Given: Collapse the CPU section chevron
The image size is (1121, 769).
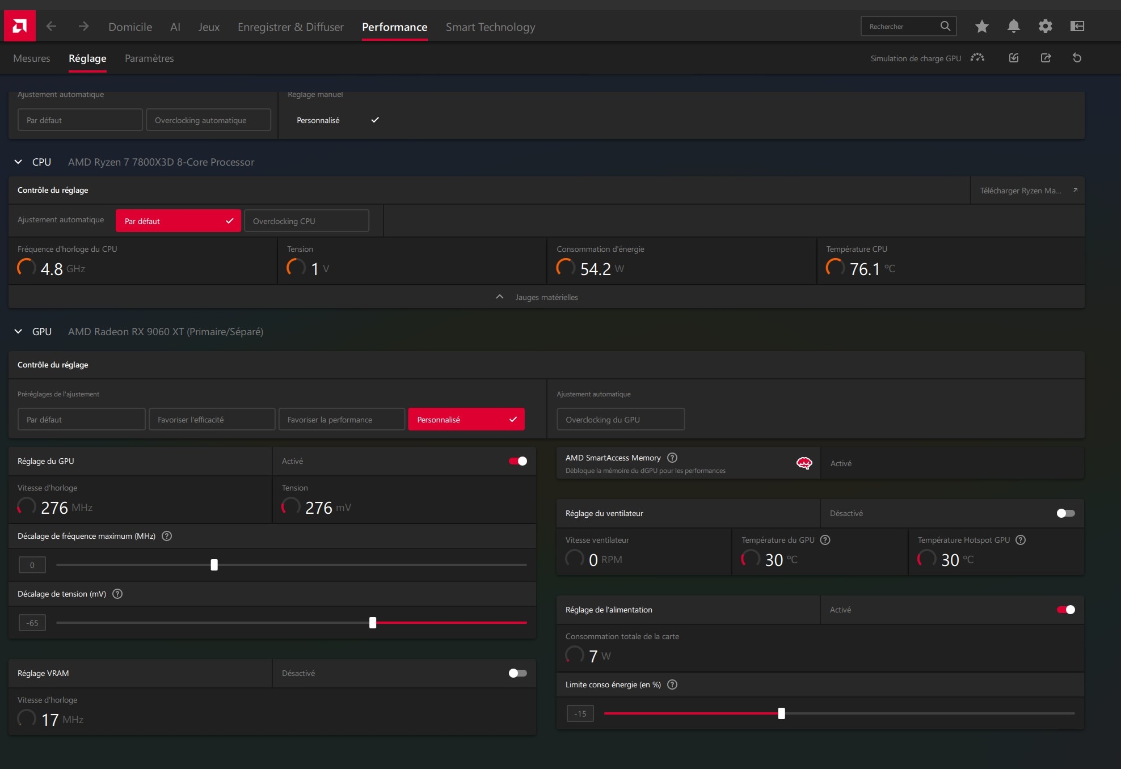Looking at the screenshot, I should [18, 162].
